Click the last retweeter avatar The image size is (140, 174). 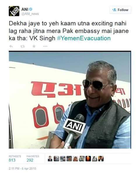click(101, 159)
